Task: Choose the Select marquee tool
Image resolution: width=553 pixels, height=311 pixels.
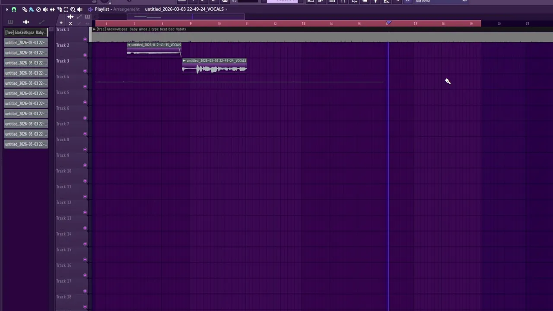Action: [x=66, y=10]
